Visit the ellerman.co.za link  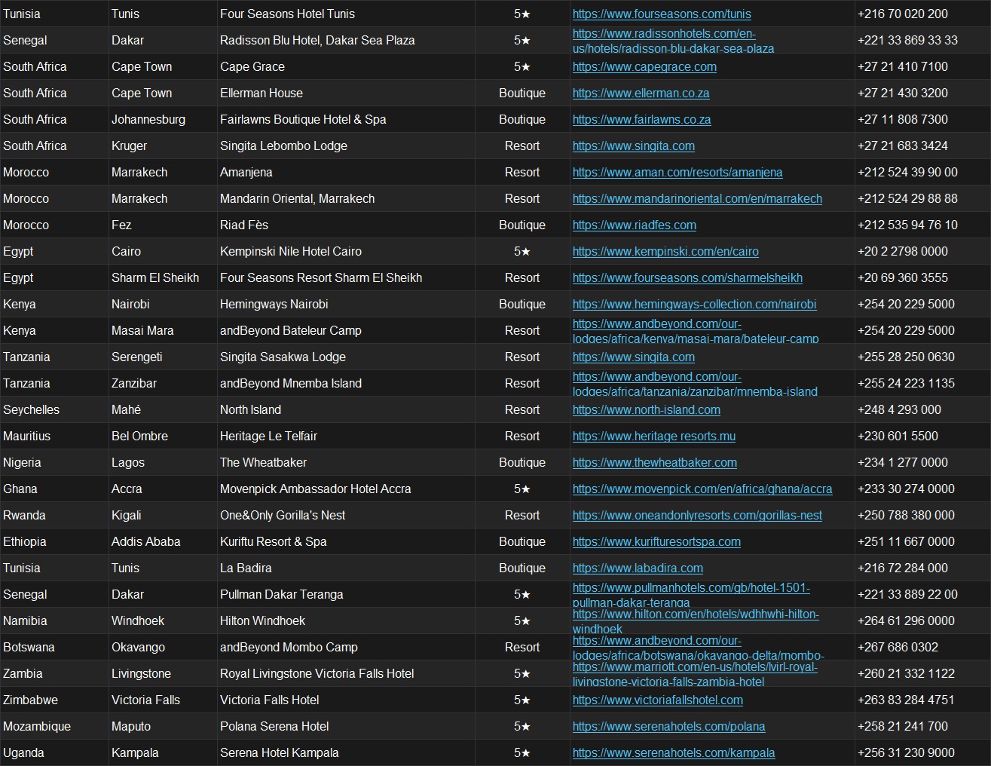tap(641, 93)
